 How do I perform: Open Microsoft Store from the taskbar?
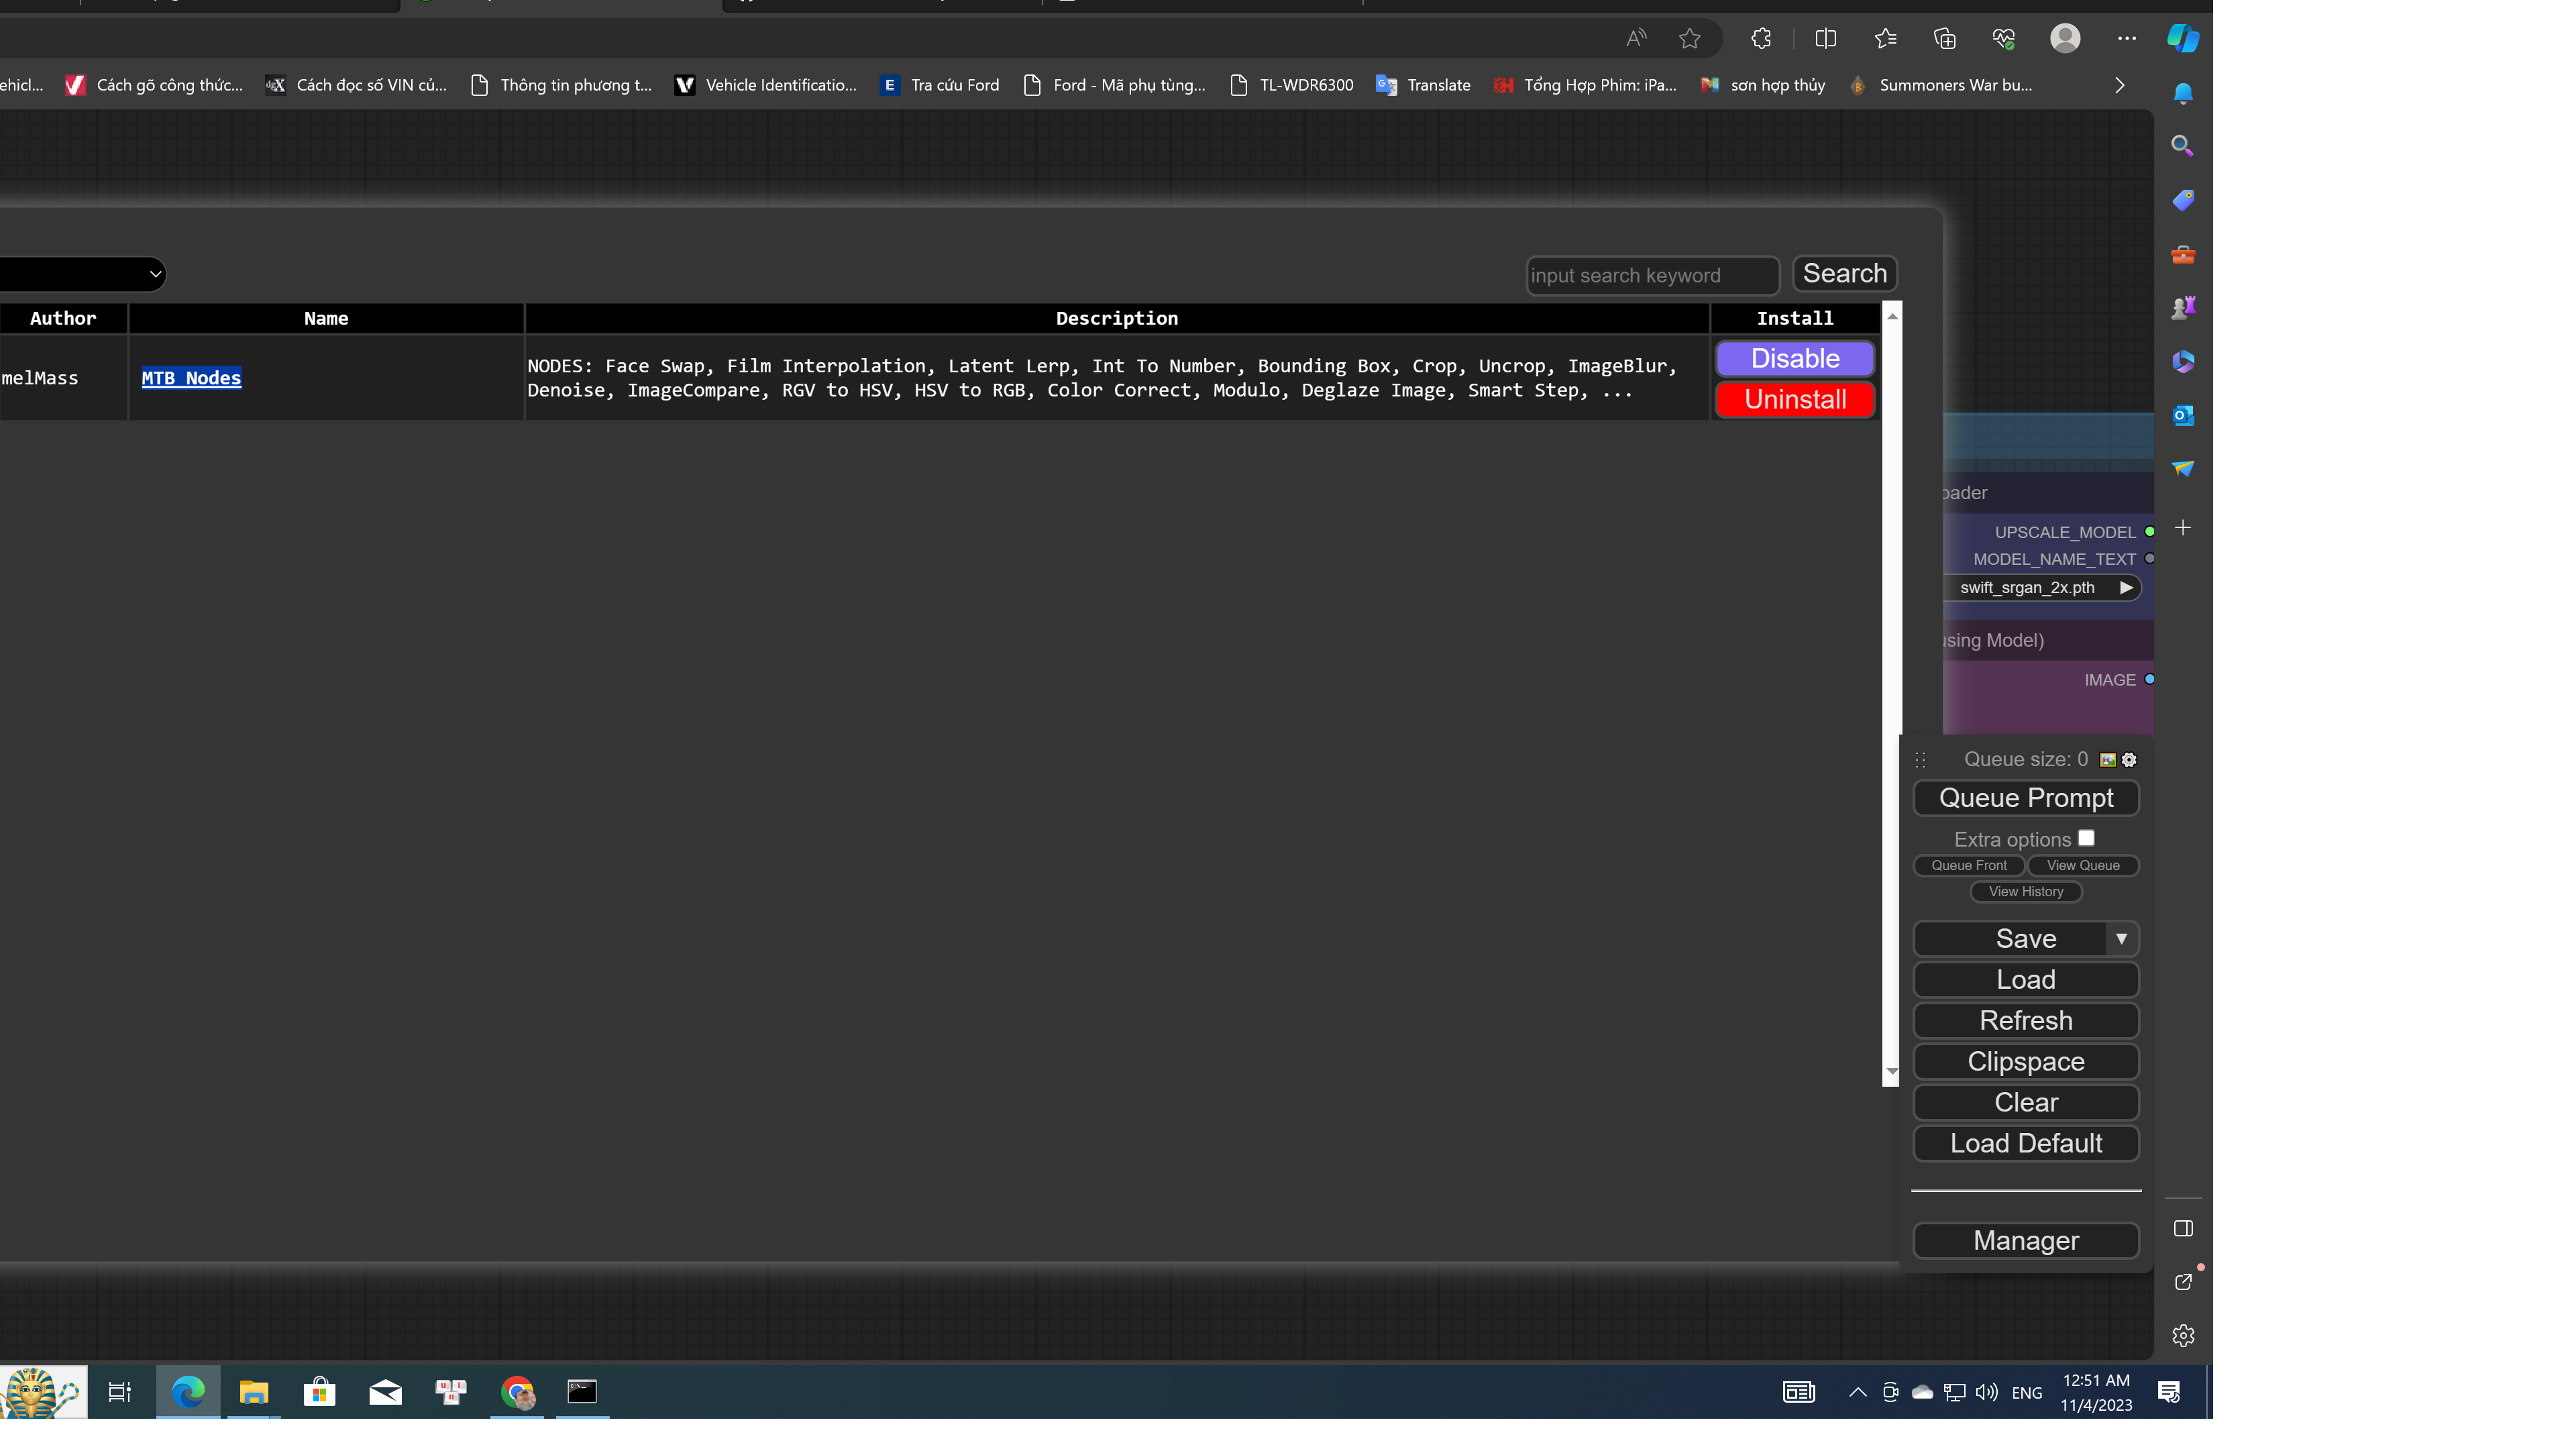(x=319, y=1391)
